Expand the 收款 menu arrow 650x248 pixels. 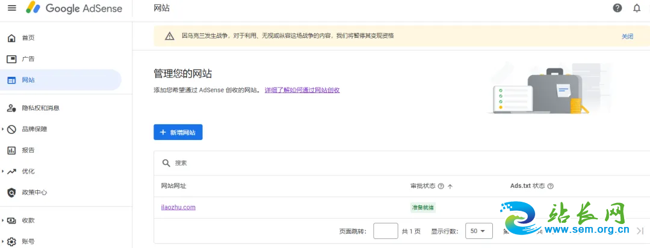tap(3, 221)
